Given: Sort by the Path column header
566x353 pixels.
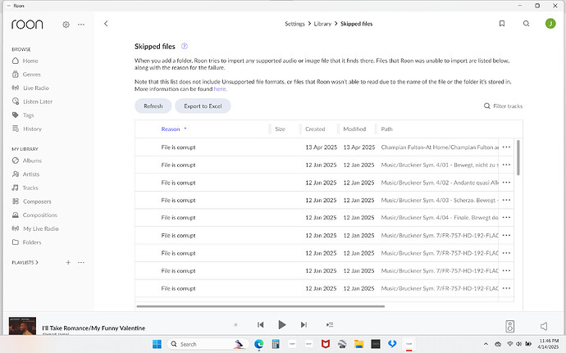Looking at the screenshot, I should pos(386,129).
